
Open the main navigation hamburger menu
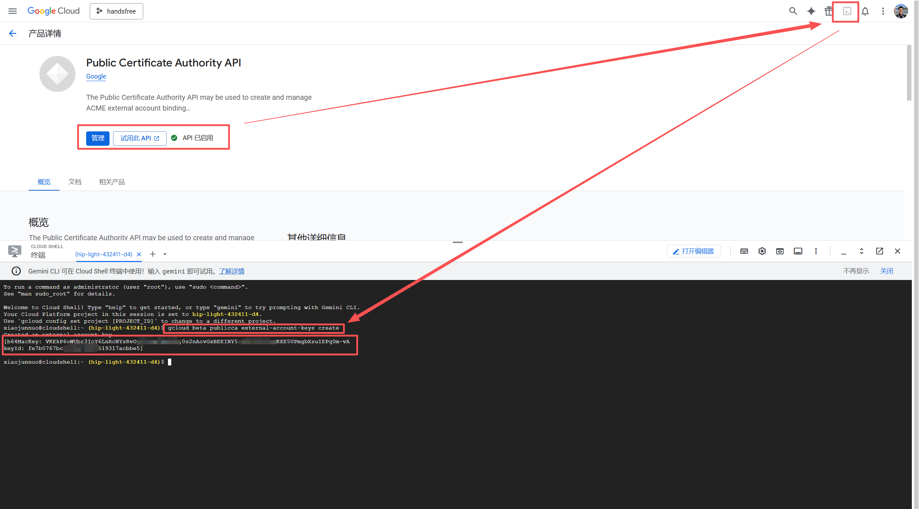click(x=13, y=11)
